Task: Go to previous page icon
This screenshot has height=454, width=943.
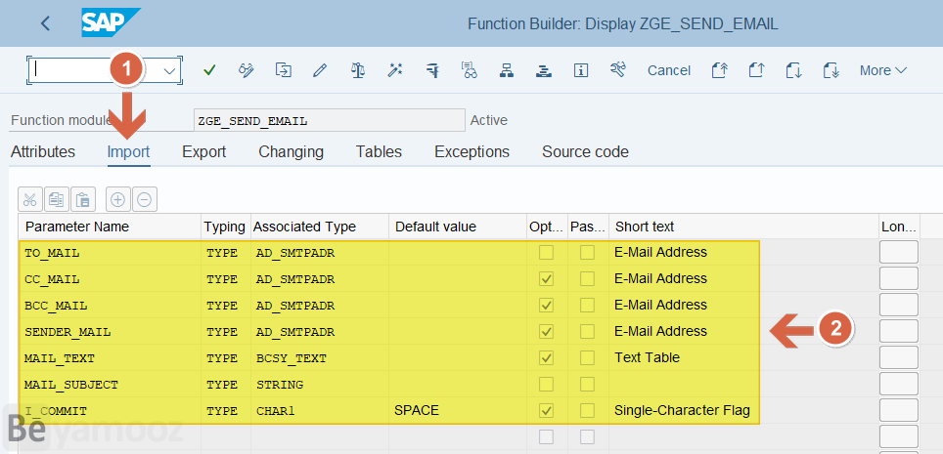Action: pos(756,70)
